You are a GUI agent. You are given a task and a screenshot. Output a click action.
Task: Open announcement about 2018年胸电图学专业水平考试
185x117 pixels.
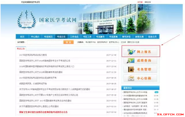[x=45, y=61]
